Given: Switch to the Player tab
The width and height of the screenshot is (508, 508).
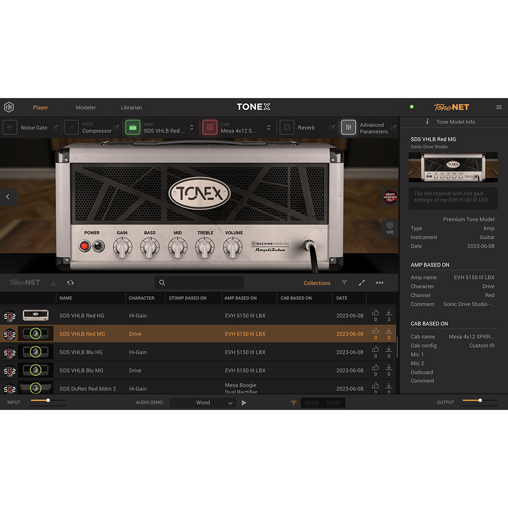Looking at the screenshot, I should (x=40, y=108).
